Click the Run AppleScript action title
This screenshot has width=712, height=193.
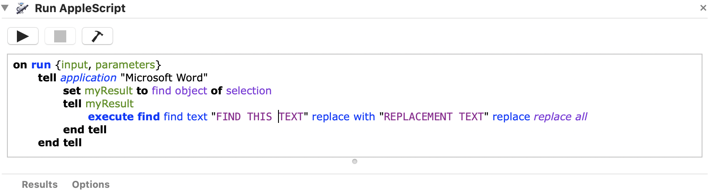coord(80,8)
